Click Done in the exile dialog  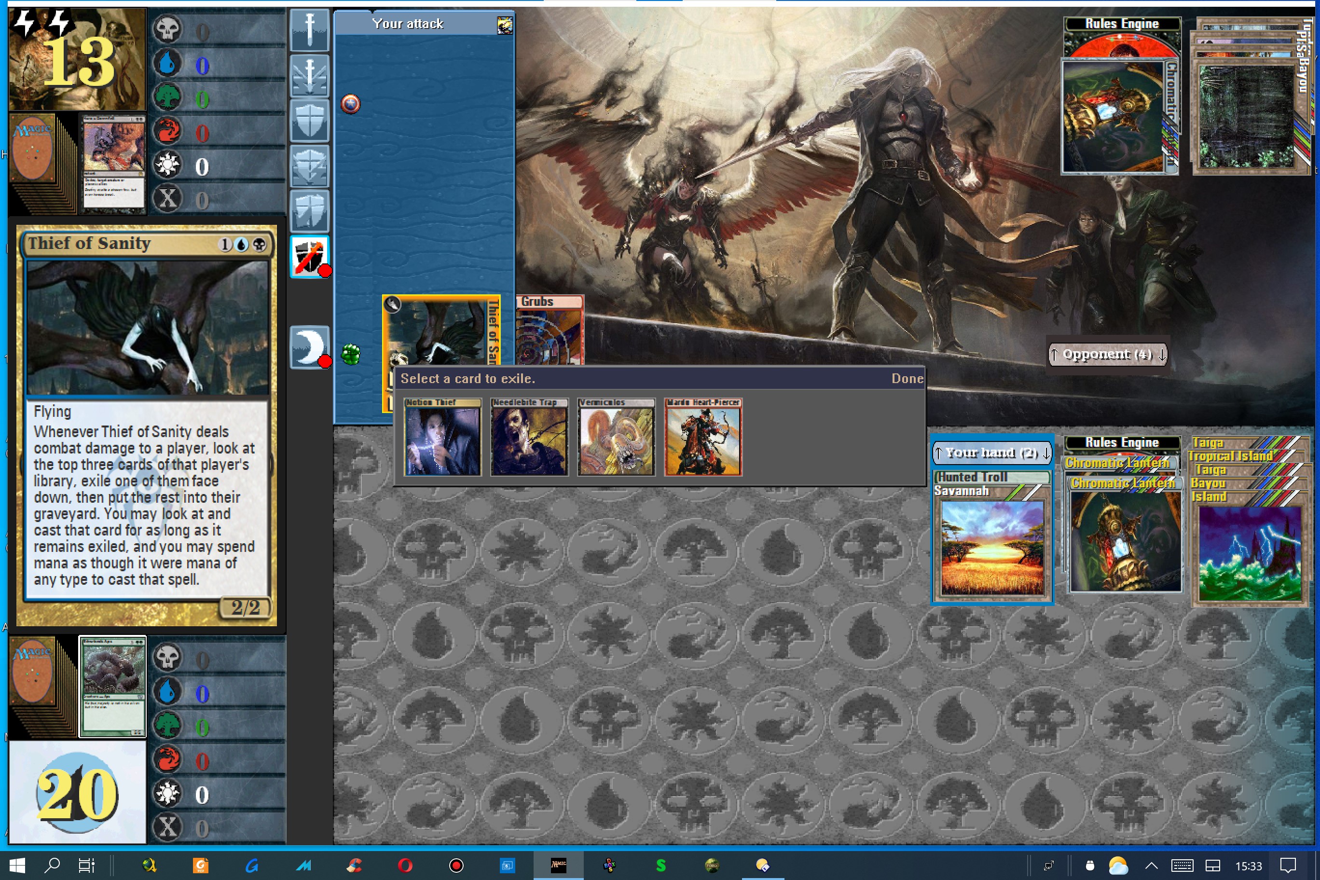coord(907,378)
